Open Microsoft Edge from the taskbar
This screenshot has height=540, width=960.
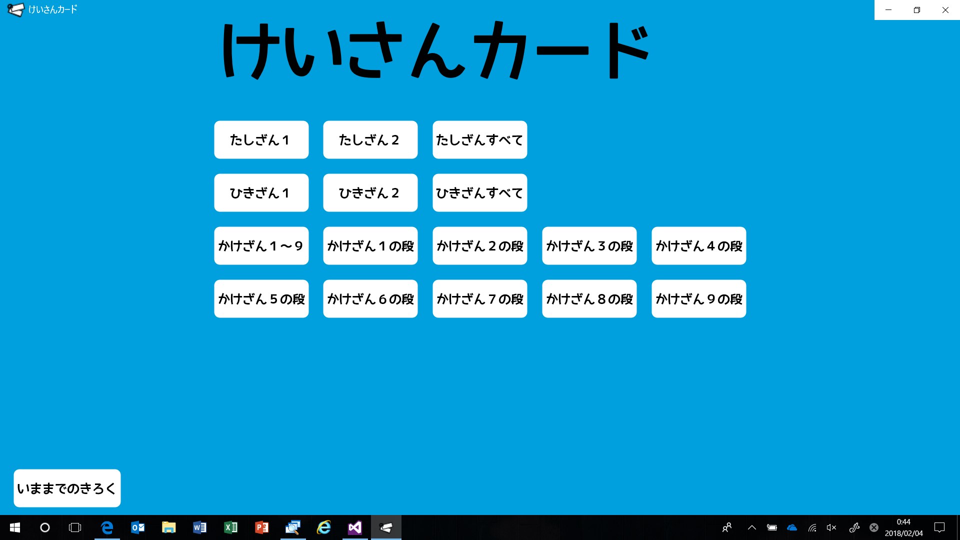click(107, 527)
